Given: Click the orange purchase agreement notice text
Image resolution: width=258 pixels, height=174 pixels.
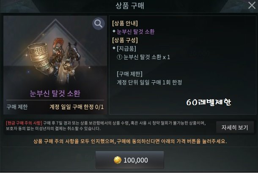Looking at the screenshot, I should coord(130,141).
